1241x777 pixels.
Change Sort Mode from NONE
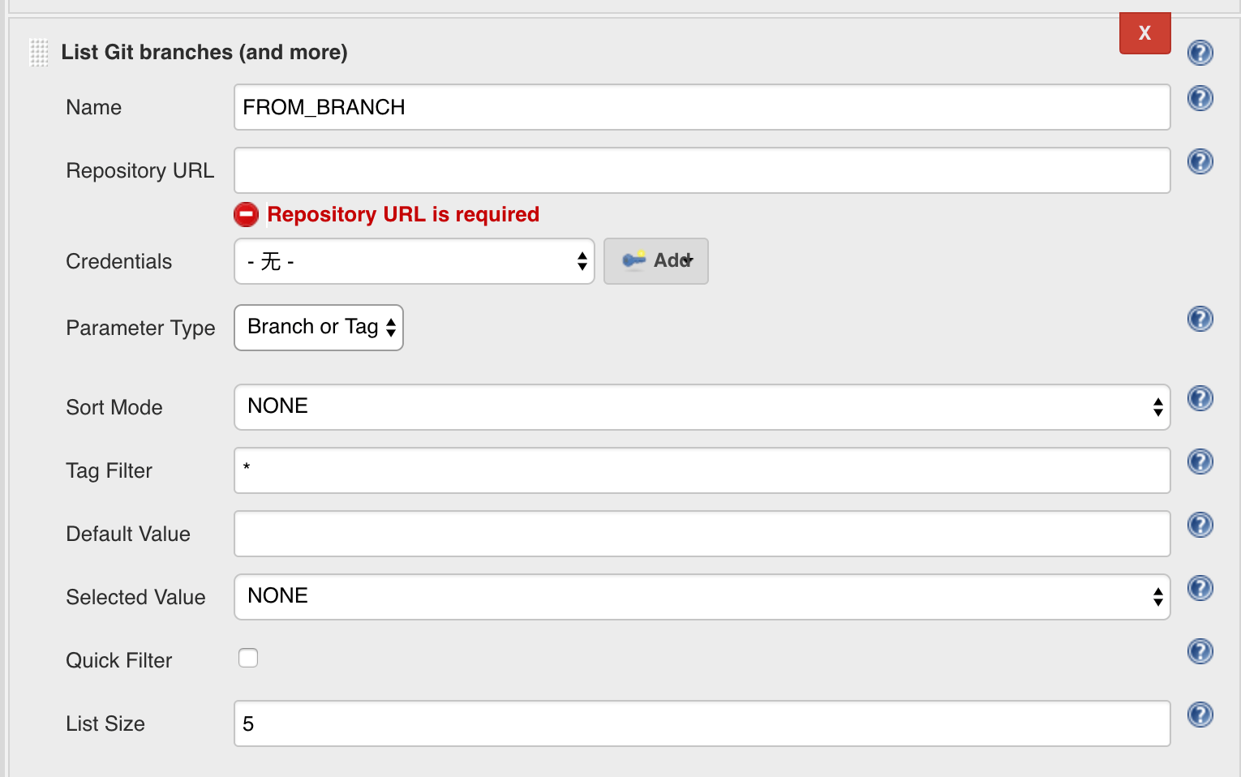point(702,407)
